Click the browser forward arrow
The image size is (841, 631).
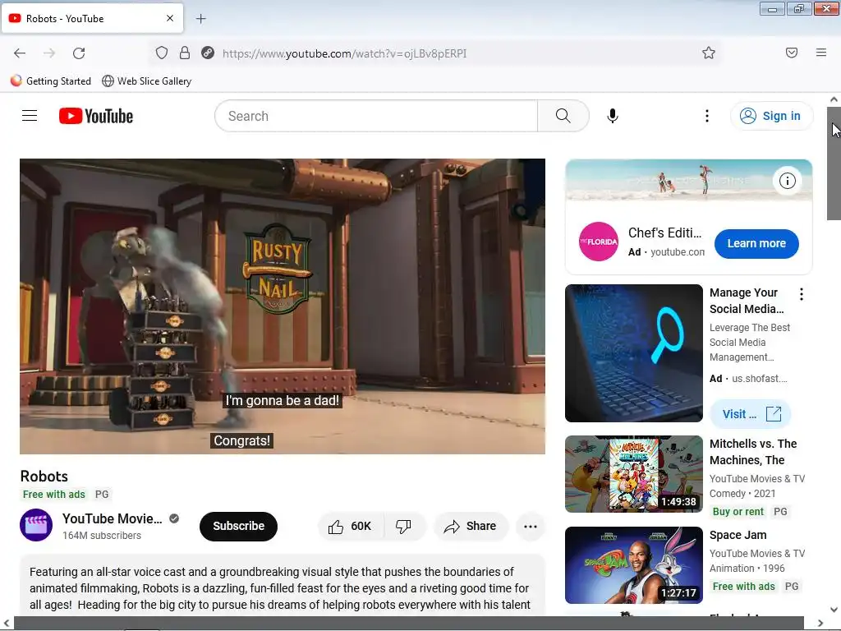[x=49, y=53]
